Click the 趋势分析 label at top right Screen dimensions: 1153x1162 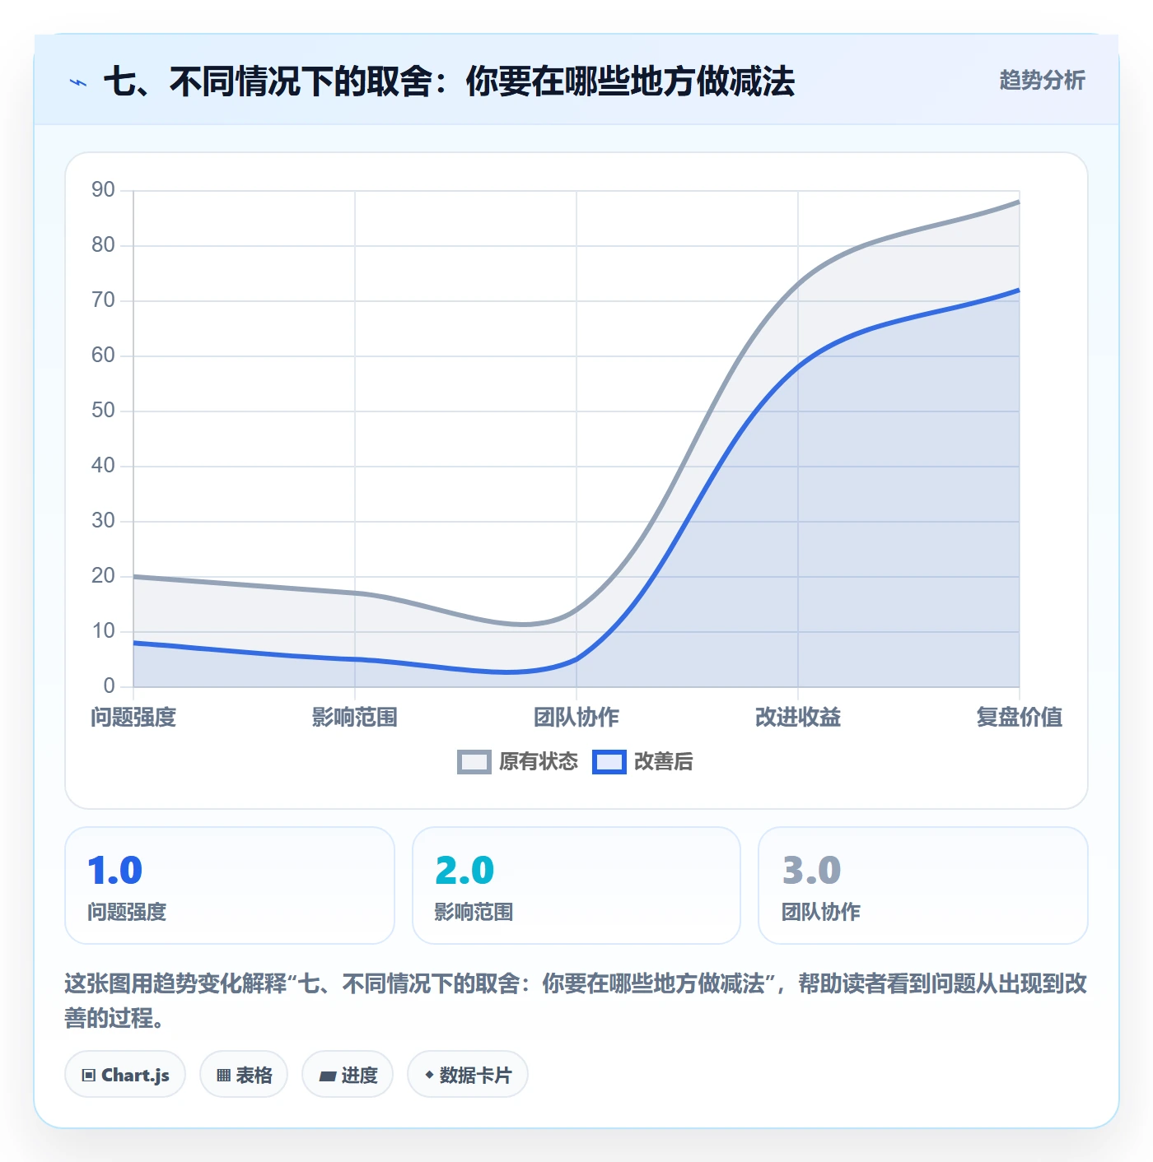click(1042, 81)
